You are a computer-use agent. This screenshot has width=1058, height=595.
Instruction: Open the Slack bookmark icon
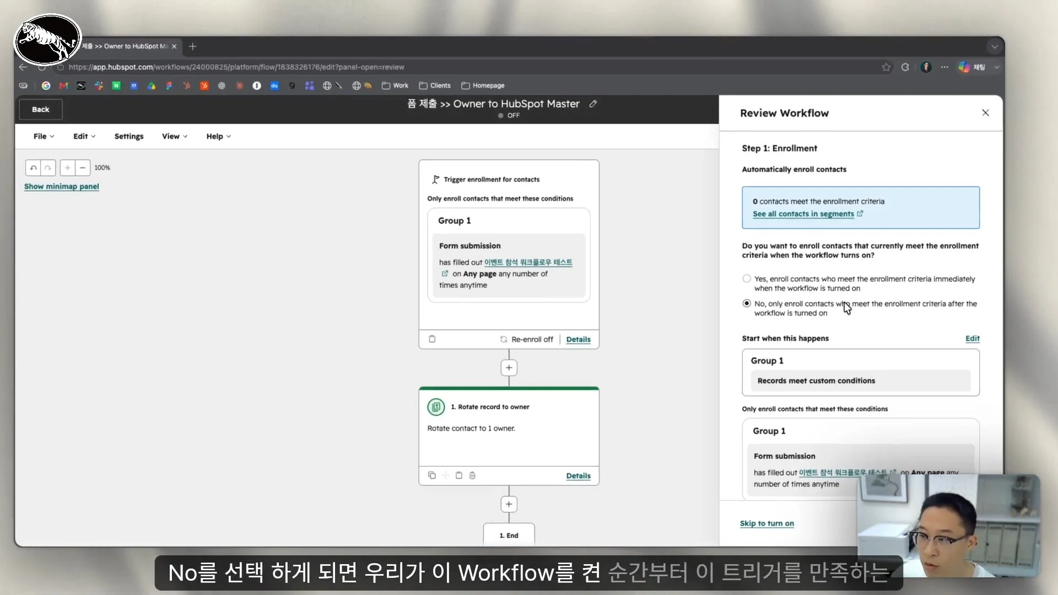click(99, 85)
